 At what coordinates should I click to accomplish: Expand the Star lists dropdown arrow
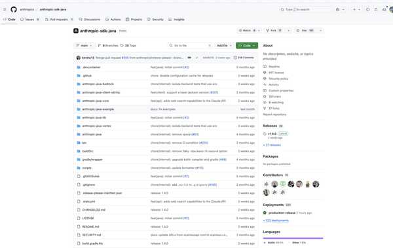[320, 31]
